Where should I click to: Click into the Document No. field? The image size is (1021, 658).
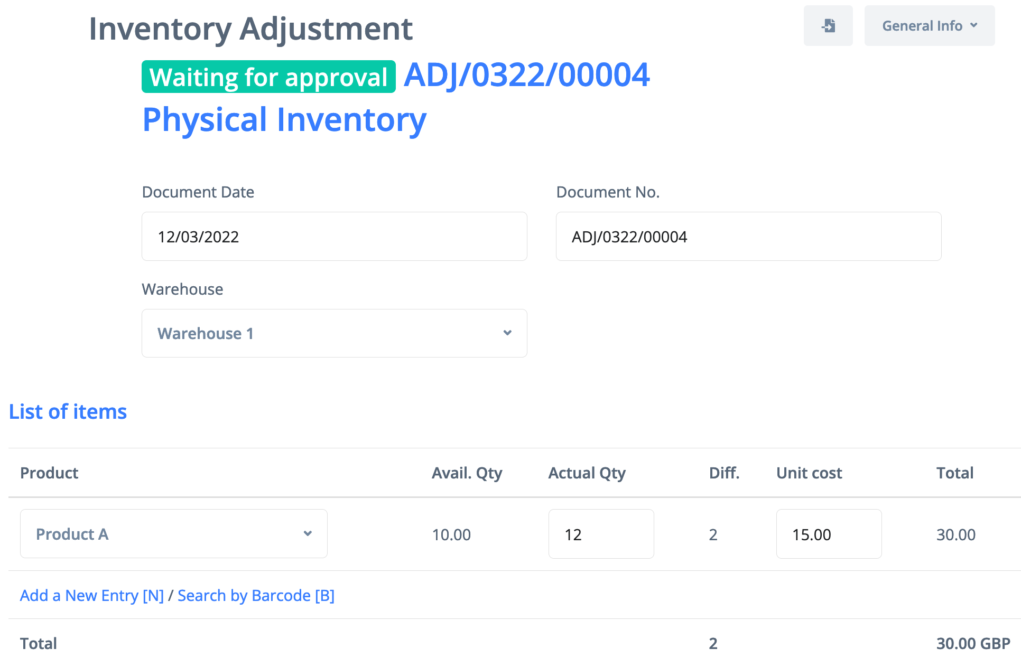[748, 237]
